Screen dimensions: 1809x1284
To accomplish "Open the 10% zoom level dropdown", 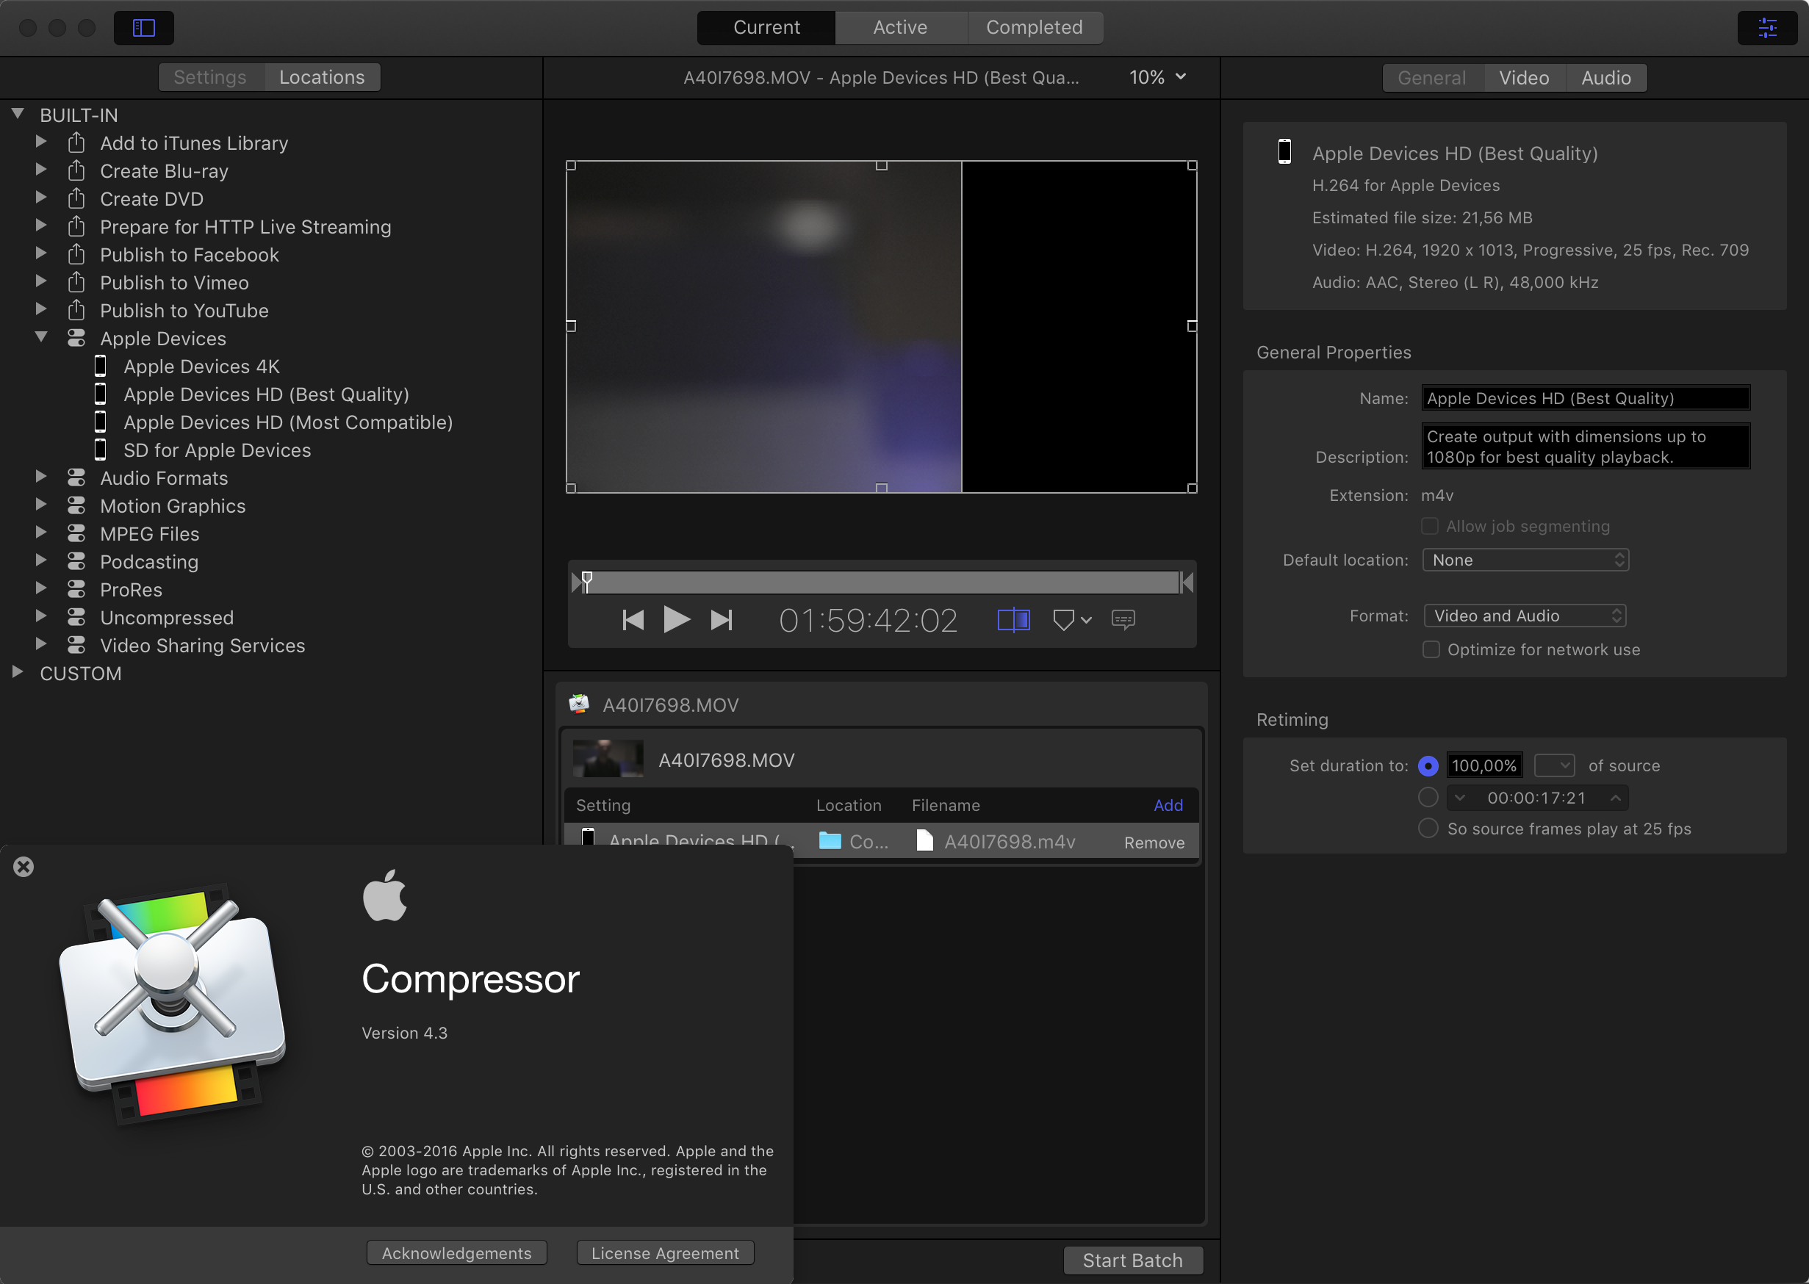I will (x=1157, y=76).
